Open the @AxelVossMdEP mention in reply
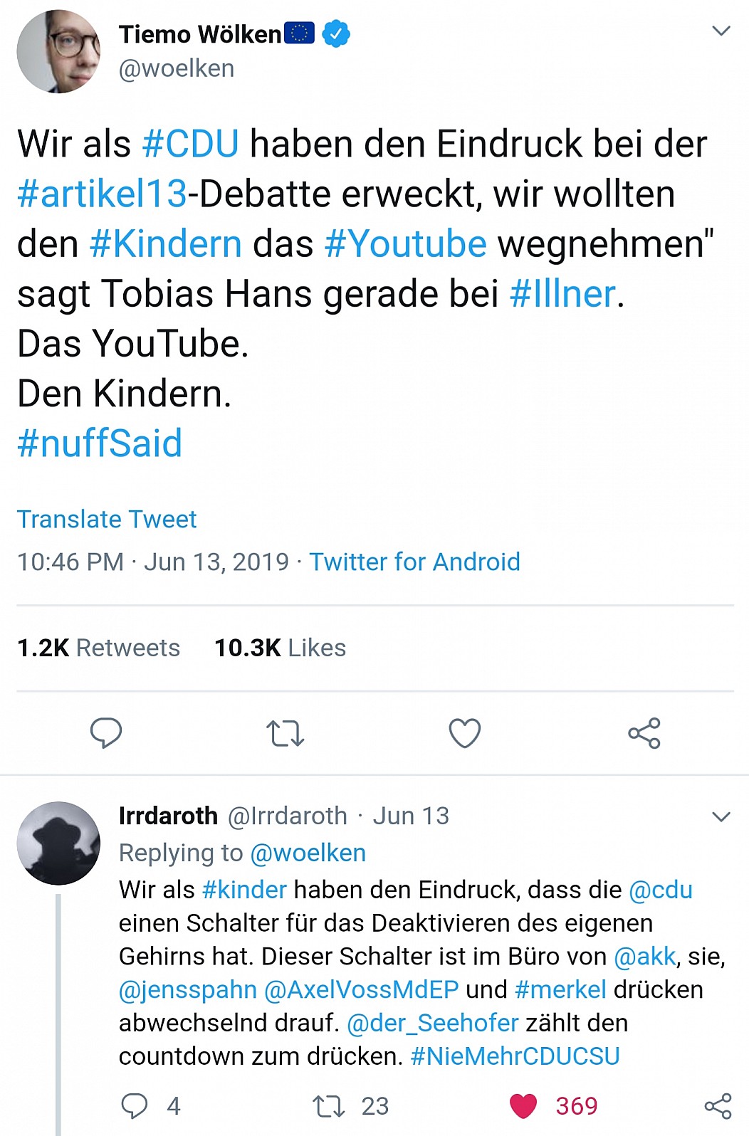The image size is (749, 1136). (361, 989)
